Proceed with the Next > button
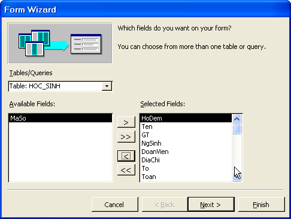This screenshot has width=291, height=219. click(211, 205)
